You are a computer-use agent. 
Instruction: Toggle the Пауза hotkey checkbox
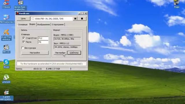coord(24,42)
